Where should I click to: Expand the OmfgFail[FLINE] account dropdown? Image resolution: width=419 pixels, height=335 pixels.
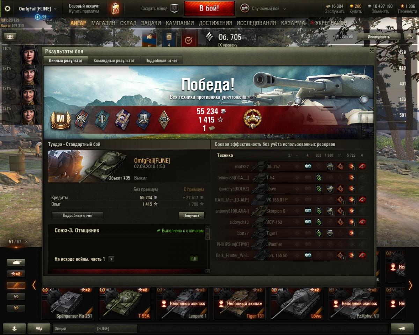pyautogui.click(x=55, y=9)
